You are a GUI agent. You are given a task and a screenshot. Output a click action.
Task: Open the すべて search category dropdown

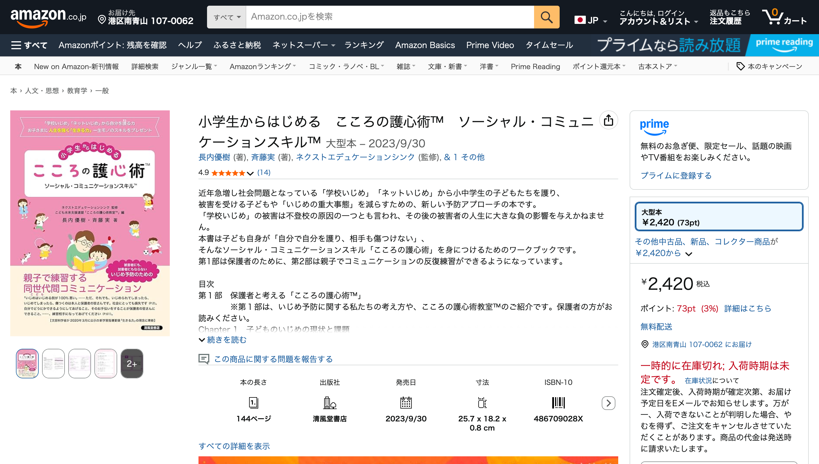[226, 17]
